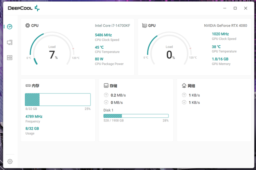Click the 38 °C GPU temperature value
256x170 pixels.
pos(216,47)
